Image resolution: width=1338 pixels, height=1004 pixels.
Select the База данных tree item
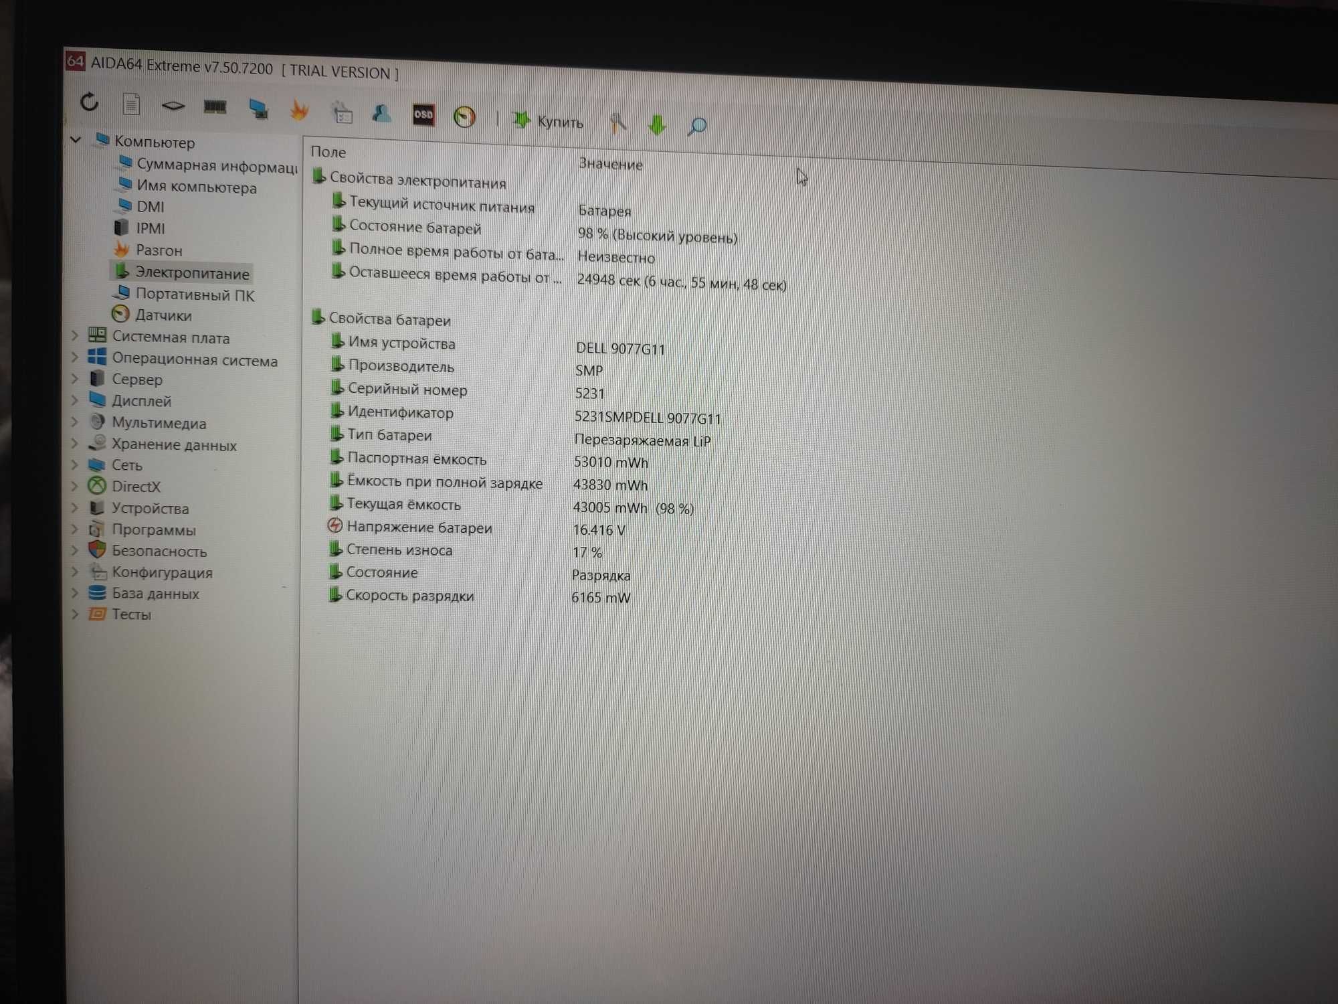[x=144, y=593]
